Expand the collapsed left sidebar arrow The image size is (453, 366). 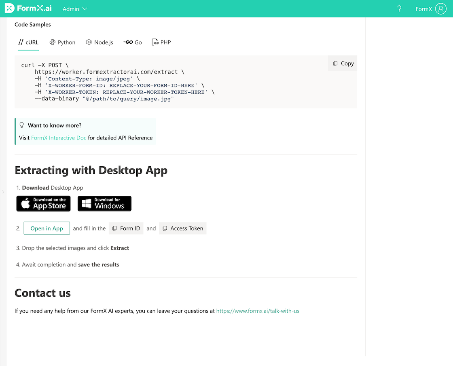pyautogui.click(x=3, y=192)
